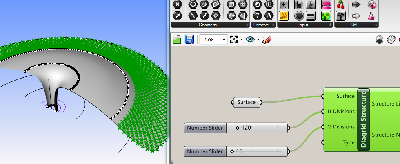Open the named views eye icon
The image size is (400, 164).
tap(250, 39)
